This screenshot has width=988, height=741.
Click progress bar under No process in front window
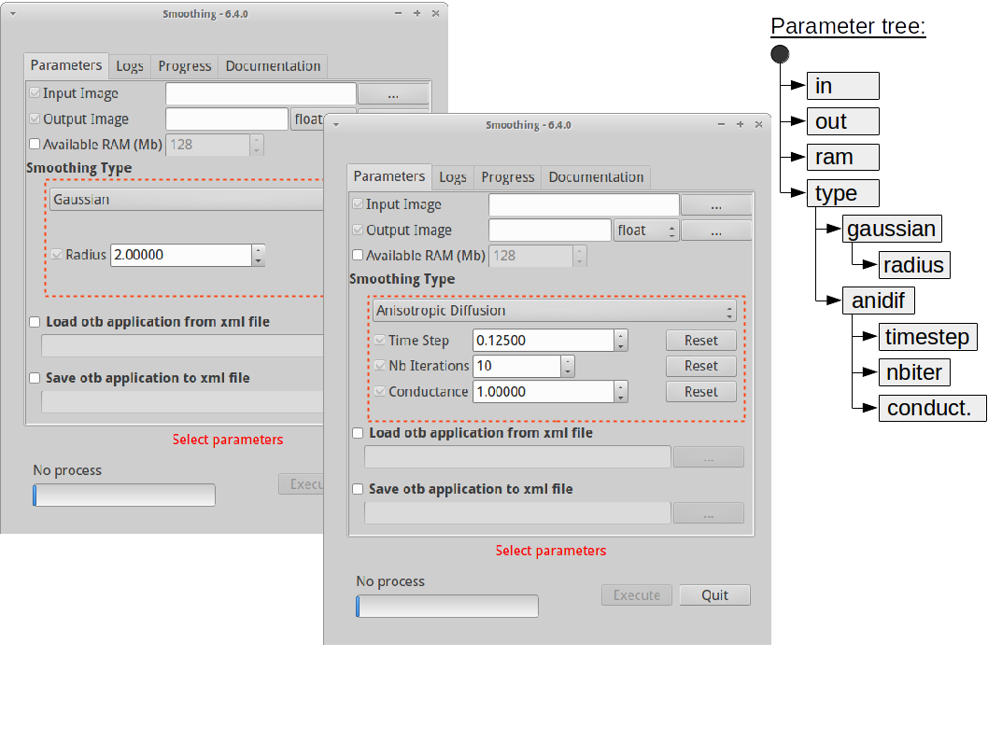pyautogui.click(x=447, y=607)
